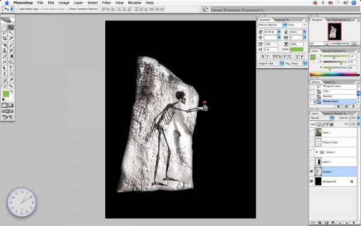Image resolution: width=361 pixels, height=226 pixels.
Task: Open the Window menu
Action: 134,3
